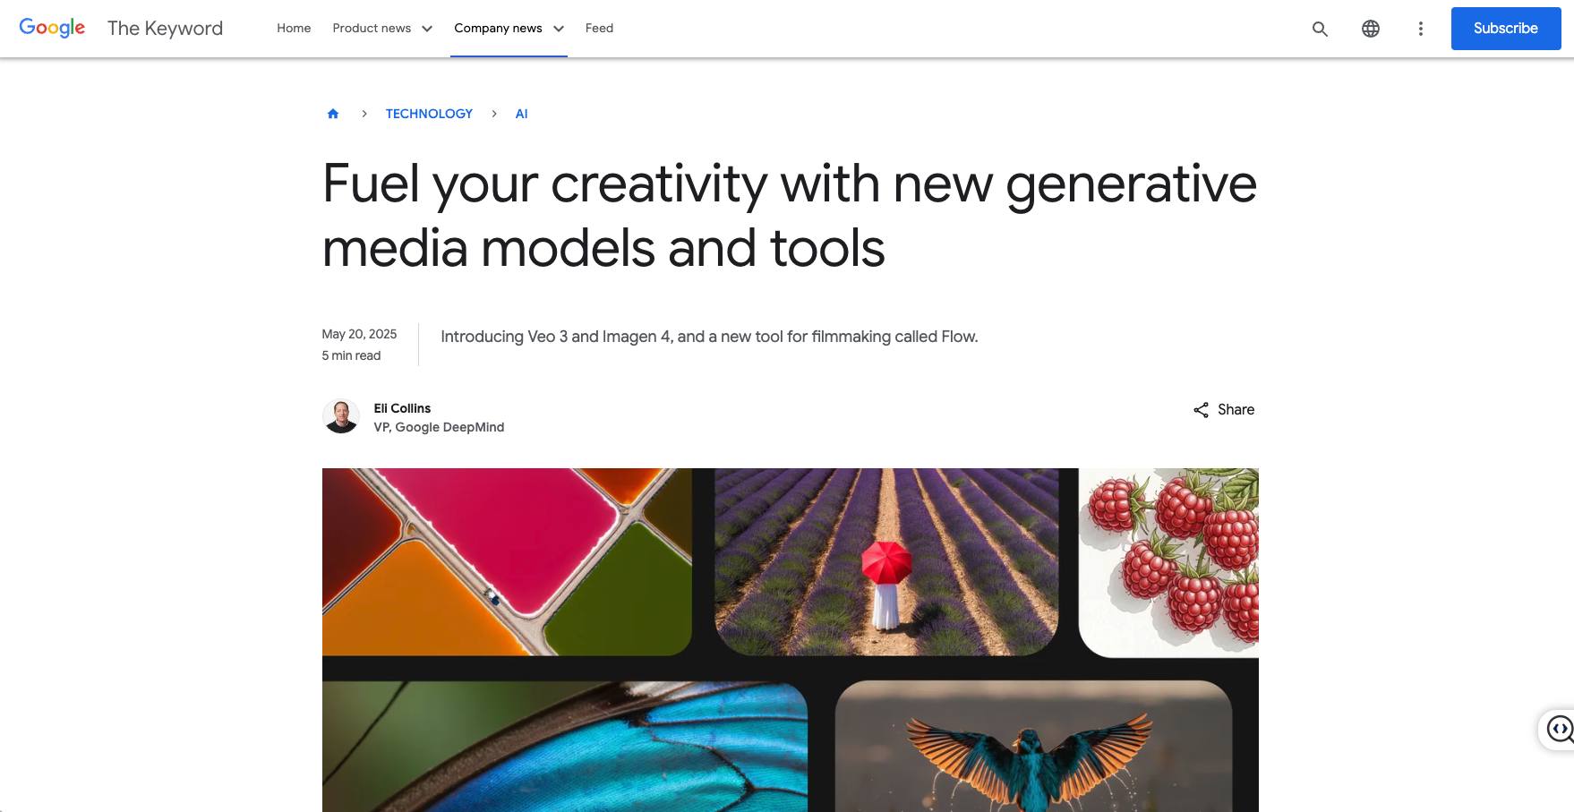Follow the TECHNOLOGY breadcrumb link

pyautogui.click(x=429, y=114)
